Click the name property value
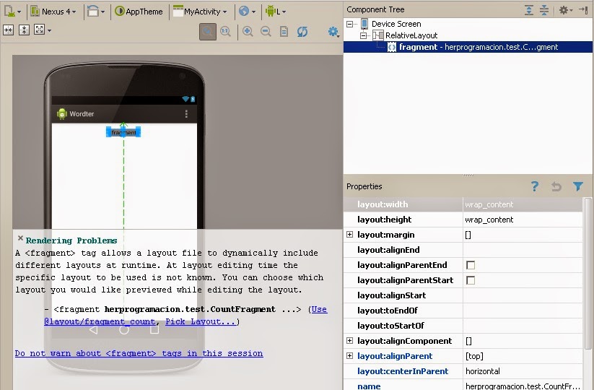This screenshot has width=594, height=390. click(523, 386)
